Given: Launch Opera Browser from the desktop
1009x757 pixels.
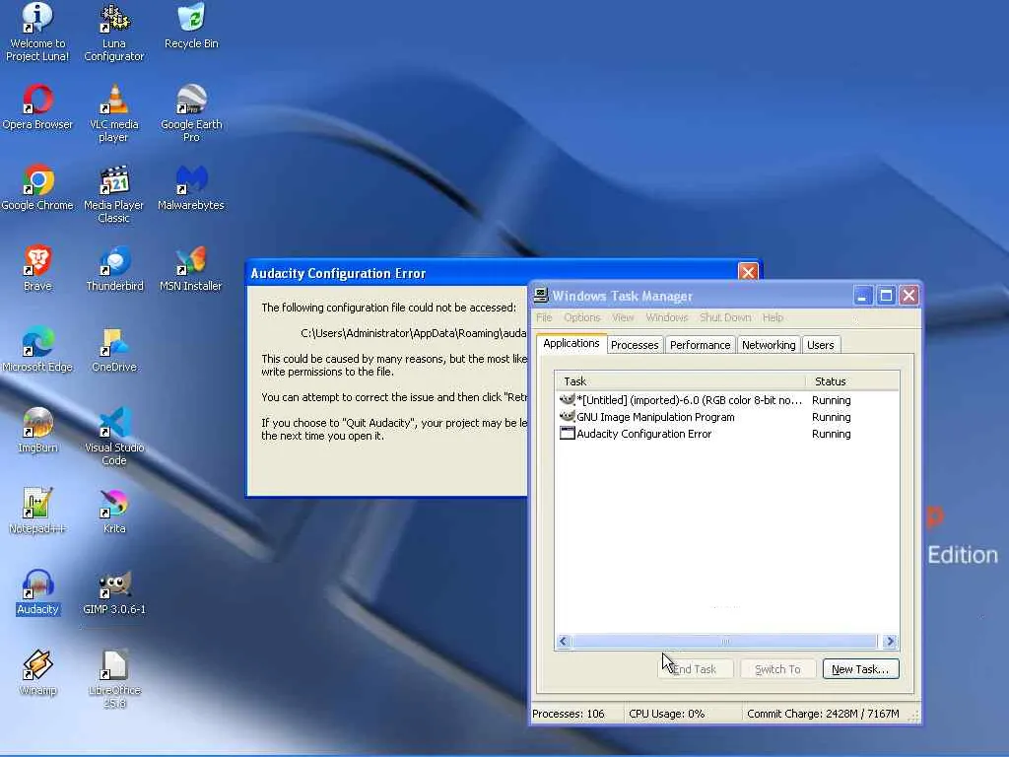Looking at the screenshot, I should pyautogui.click(x=37, y=107).
